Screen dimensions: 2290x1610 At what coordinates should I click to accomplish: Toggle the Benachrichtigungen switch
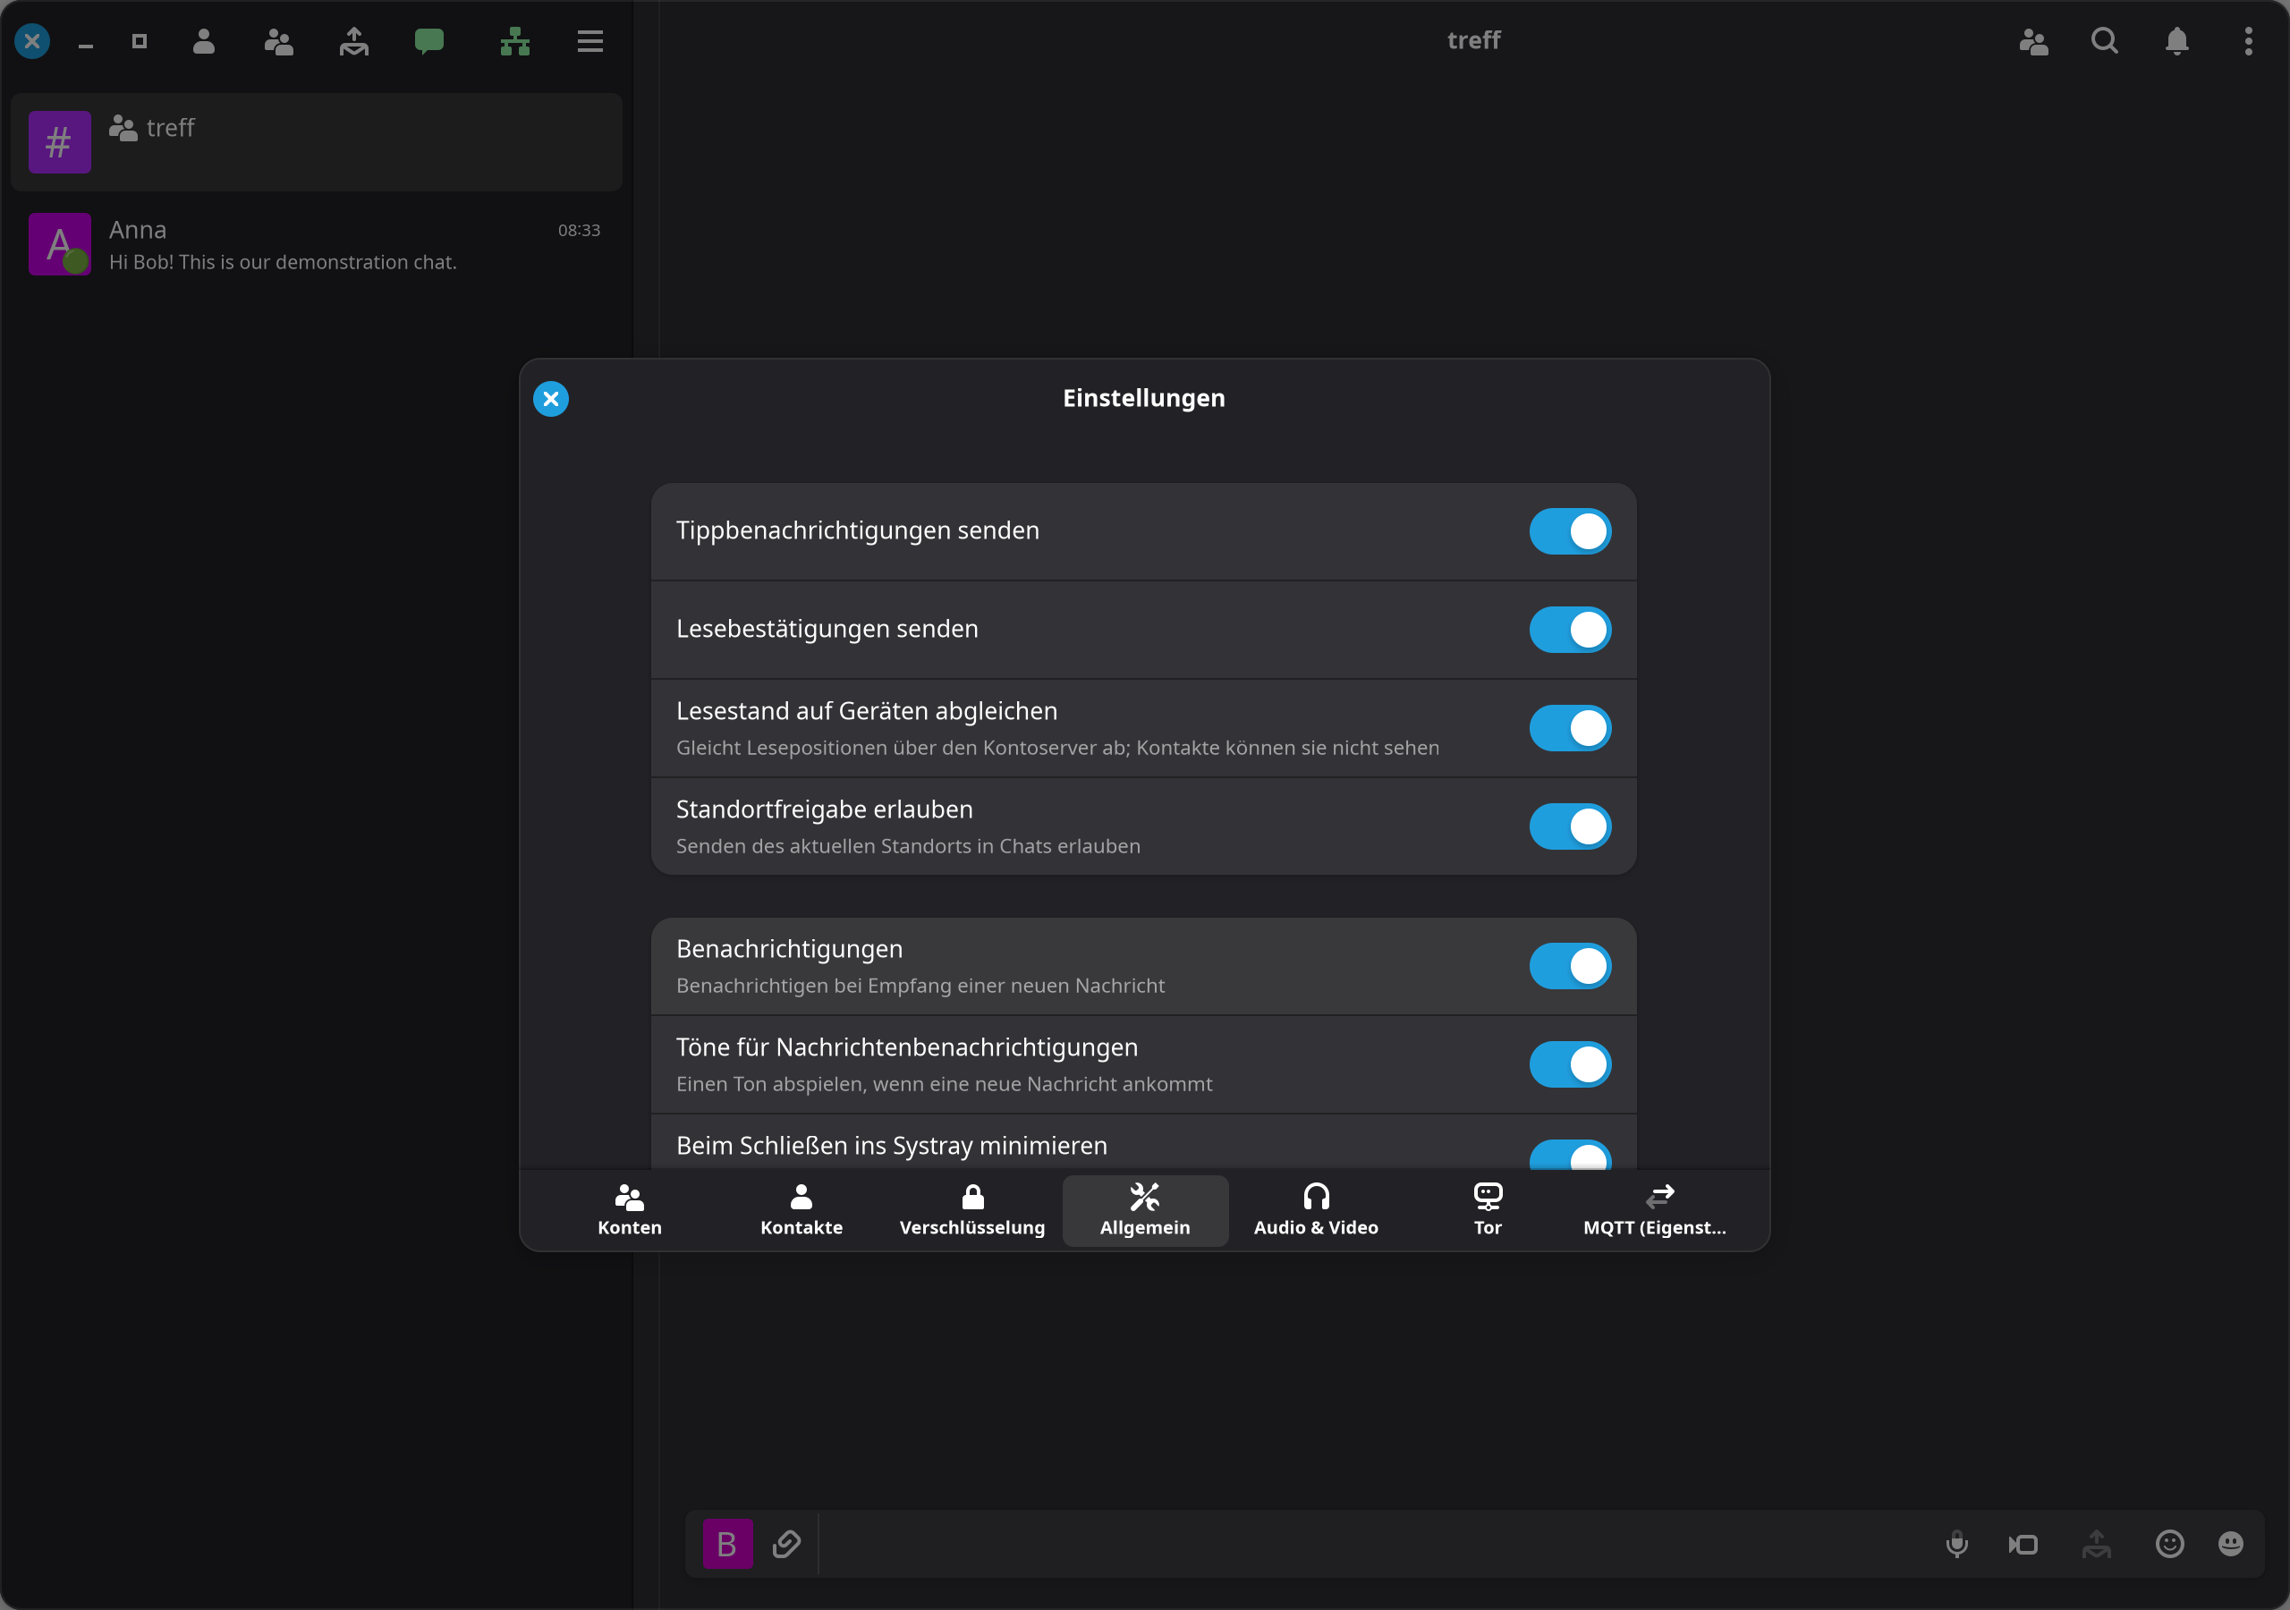point(1570,966)
